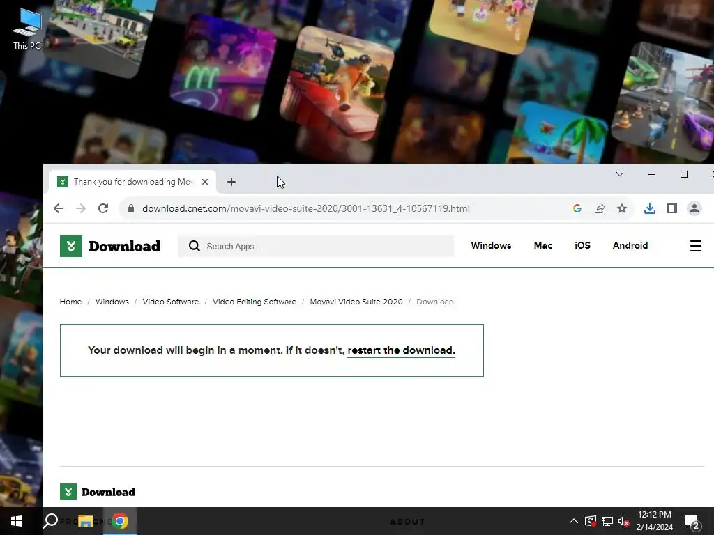This screenshot has height=535, width=714.
Task: Open Windows category
Action: tap(491, 246)
